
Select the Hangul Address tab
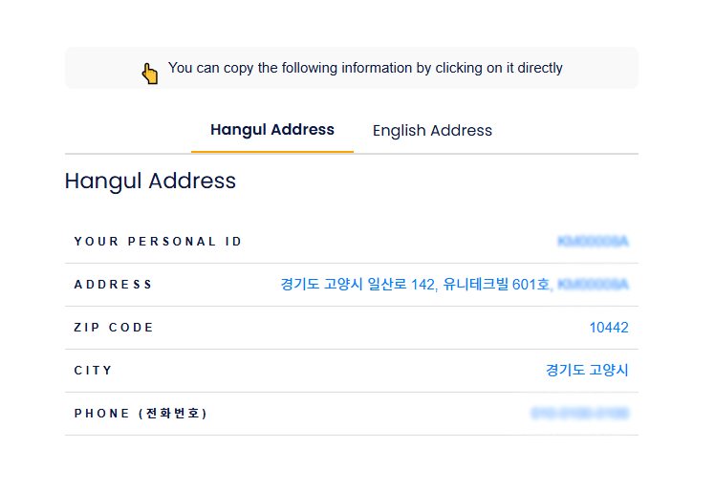point(272,130)
